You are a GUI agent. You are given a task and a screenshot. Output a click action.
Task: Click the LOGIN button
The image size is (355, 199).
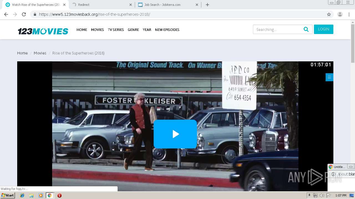pos(324,29)
